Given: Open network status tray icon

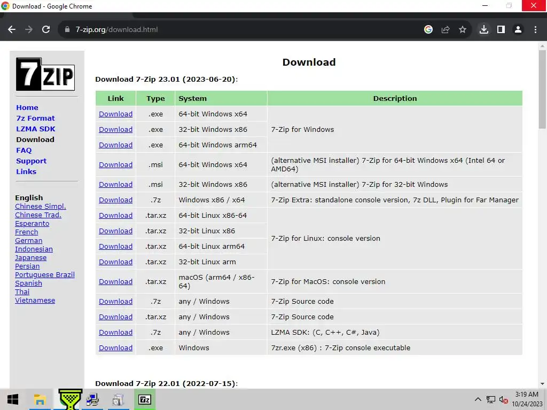Looking at the screenshot, I should pyautogui.click(x=491, y=399).
